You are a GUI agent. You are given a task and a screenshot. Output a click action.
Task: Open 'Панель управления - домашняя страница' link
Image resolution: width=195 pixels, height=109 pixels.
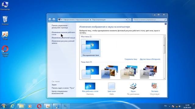click(60, 27)
